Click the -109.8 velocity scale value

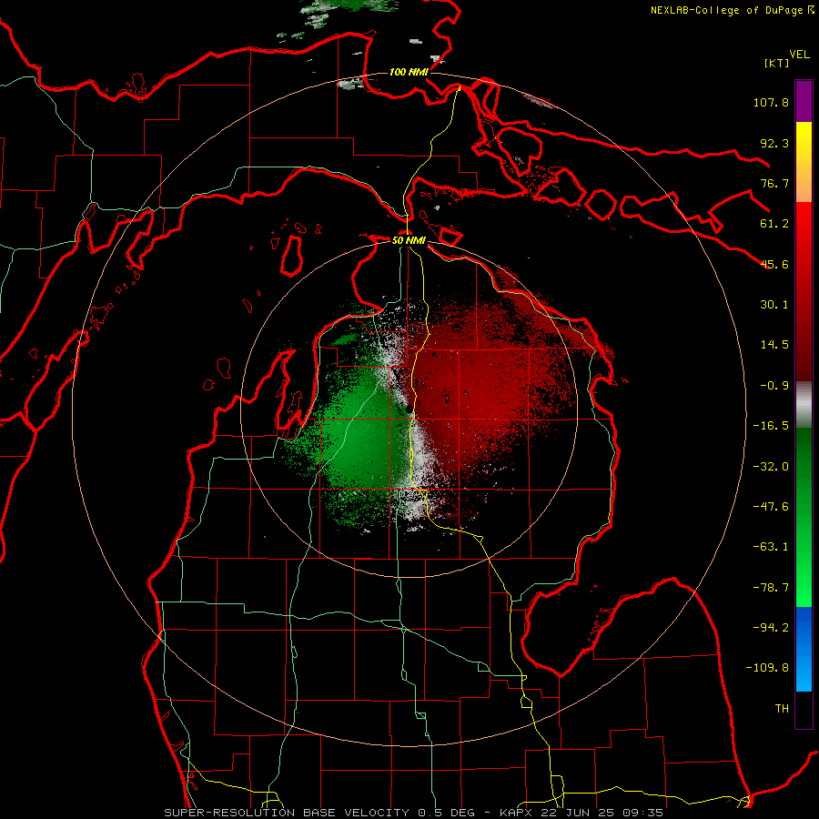click(767, 668)
